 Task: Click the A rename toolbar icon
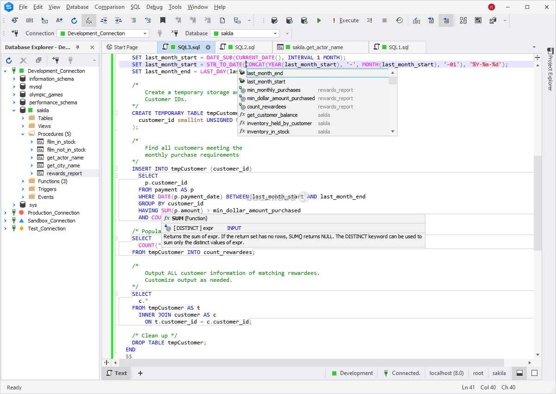pyautogui.click(x=59, y=20)
